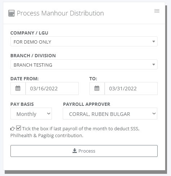Click the thumbs-up pointing hand icon
This screenshot has width=171, height=176.
(13, 129)
